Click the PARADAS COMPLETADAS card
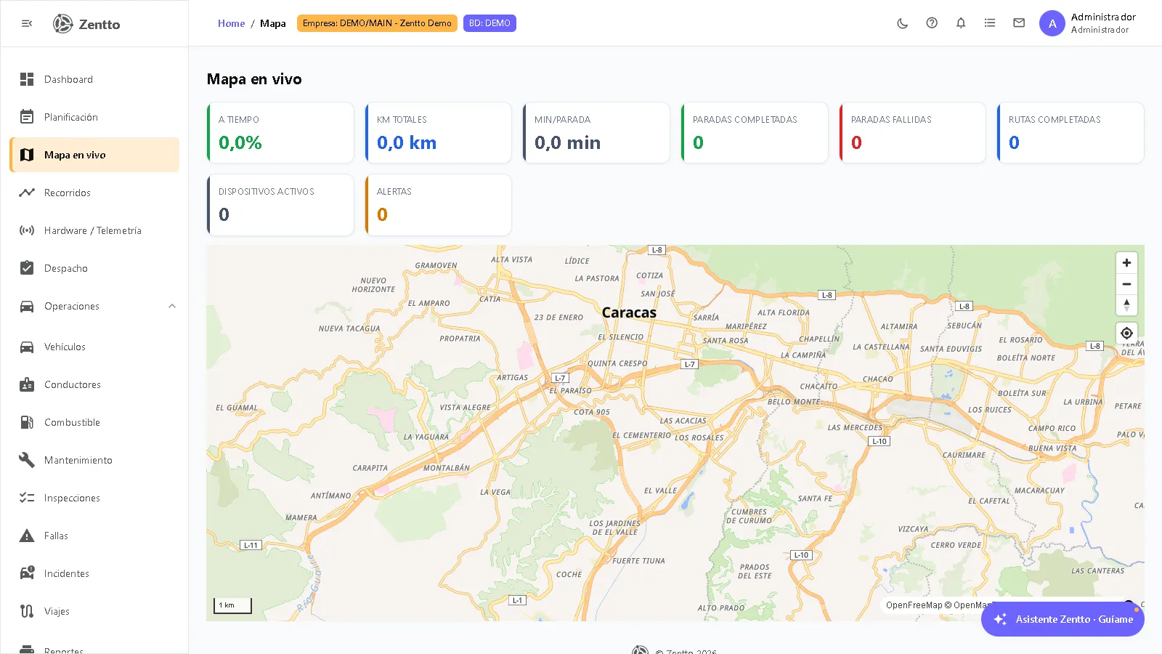 (x=755, y=133)
